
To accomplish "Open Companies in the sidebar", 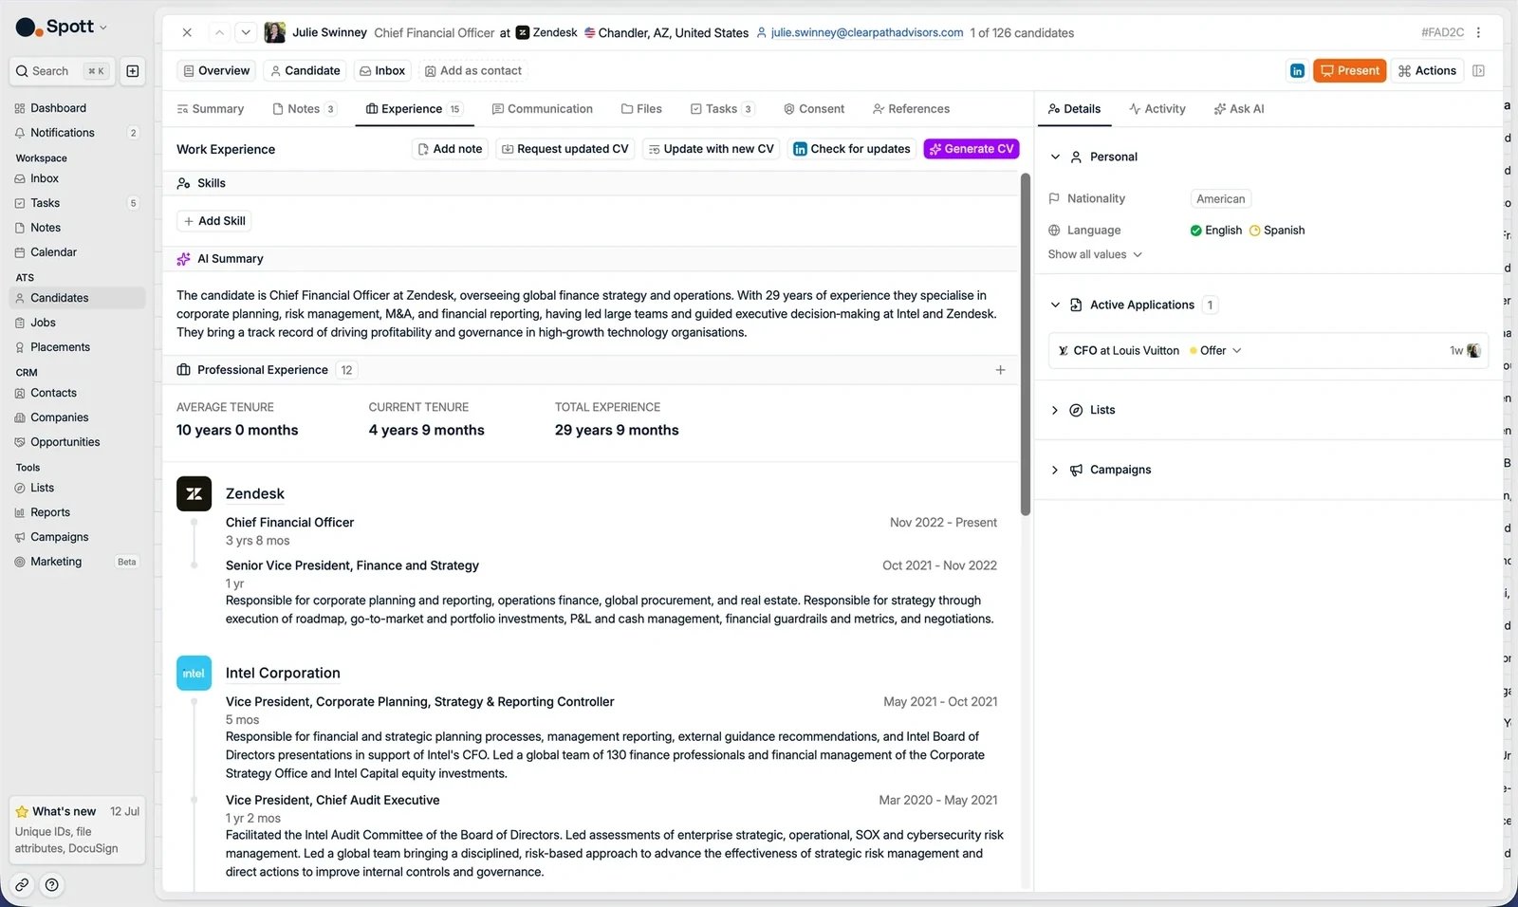I will click(77, 417).
